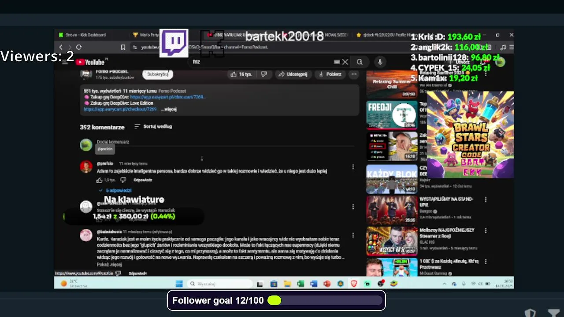The height and width of the screenshot is (317, 564).
Task: Click the bookmark icon in the address bar
Action: pos(123,47)
